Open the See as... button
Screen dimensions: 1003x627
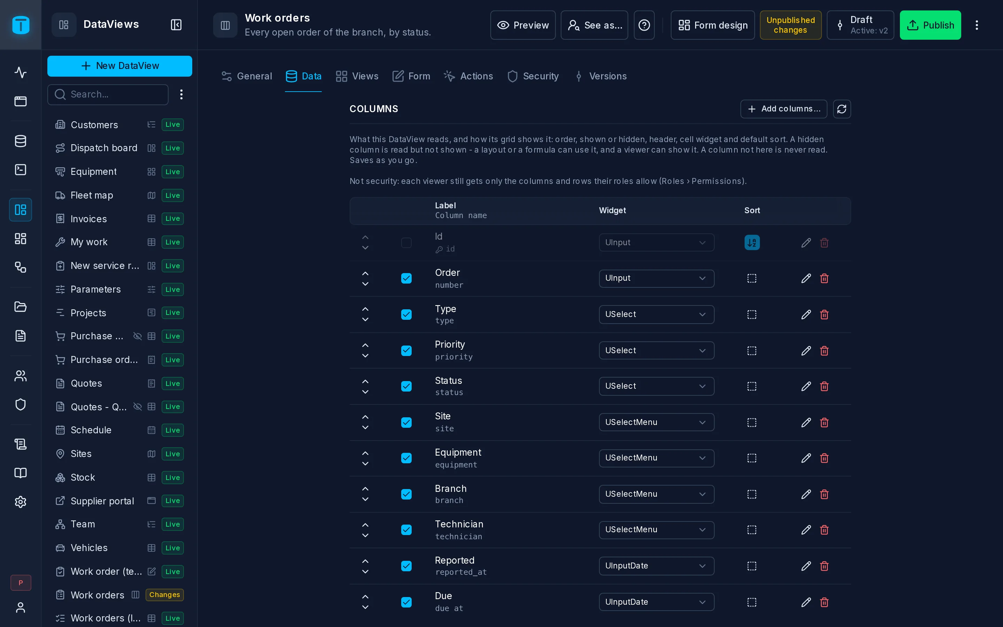(594, 25)
